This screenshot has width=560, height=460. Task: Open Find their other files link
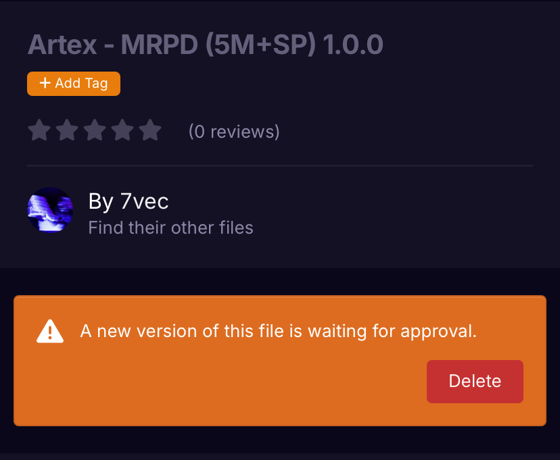pos(170,228)
